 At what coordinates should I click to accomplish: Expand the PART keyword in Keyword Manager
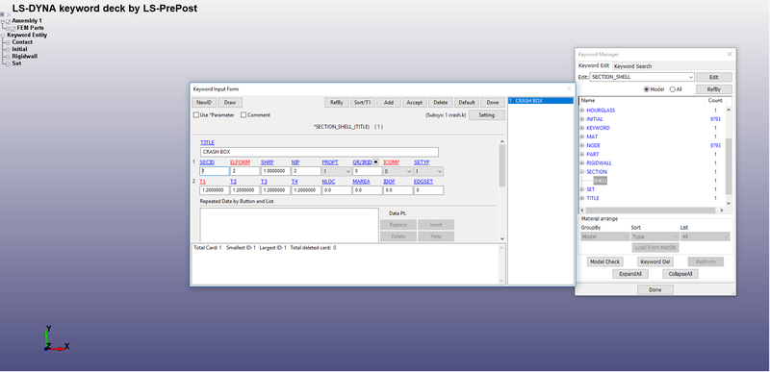(582, 155)
